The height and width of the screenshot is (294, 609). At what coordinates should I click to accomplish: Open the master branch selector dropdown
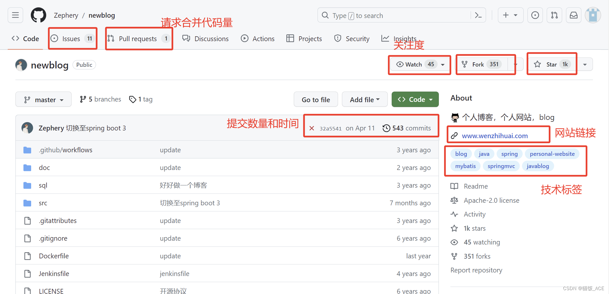(x=43, y=100)
